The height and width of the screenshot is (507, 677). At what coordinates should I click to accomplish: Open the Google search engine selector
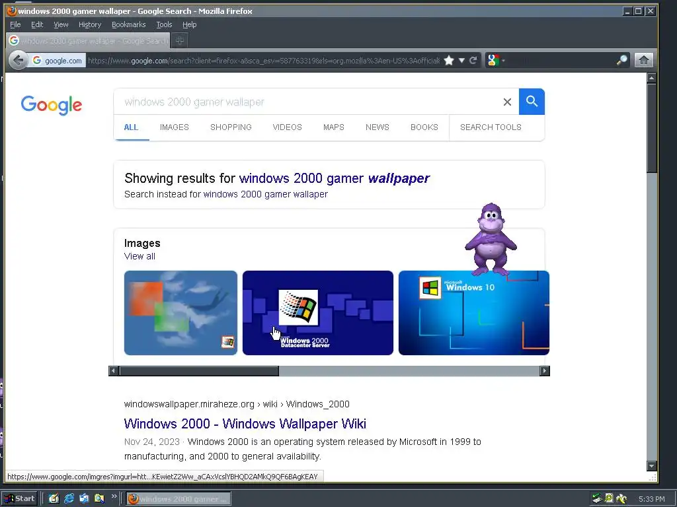tap(496, 60)
